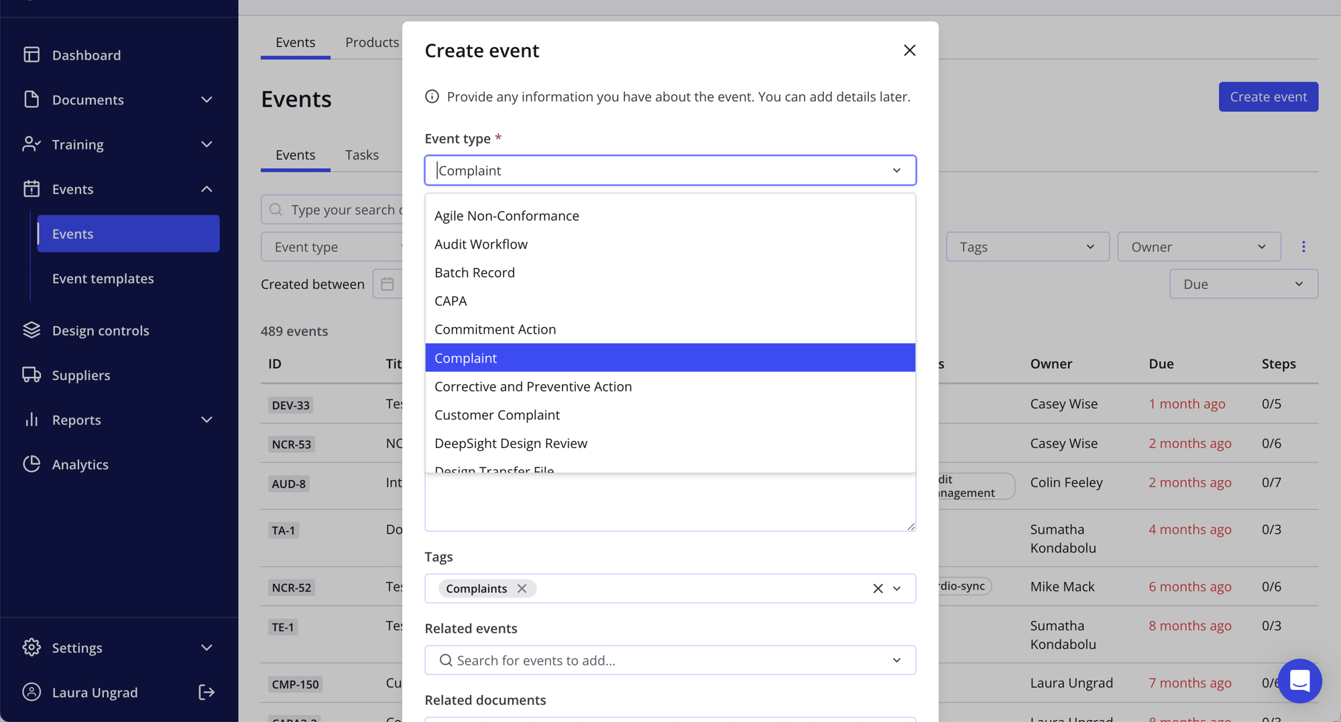1341x722 pixels.
Task: Open the chat support bubble
Action: point(1300,681)
